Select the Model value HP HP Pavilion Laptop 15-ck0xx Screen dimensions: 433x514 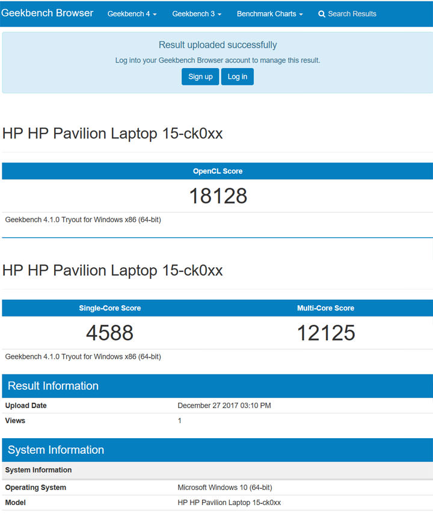click(229, 503)
